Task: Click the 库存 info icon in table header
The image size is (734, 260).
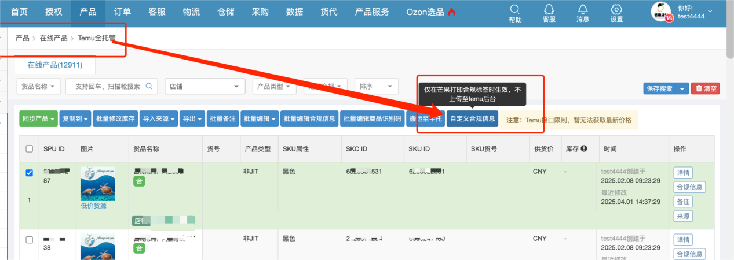Action: point(584,148)
